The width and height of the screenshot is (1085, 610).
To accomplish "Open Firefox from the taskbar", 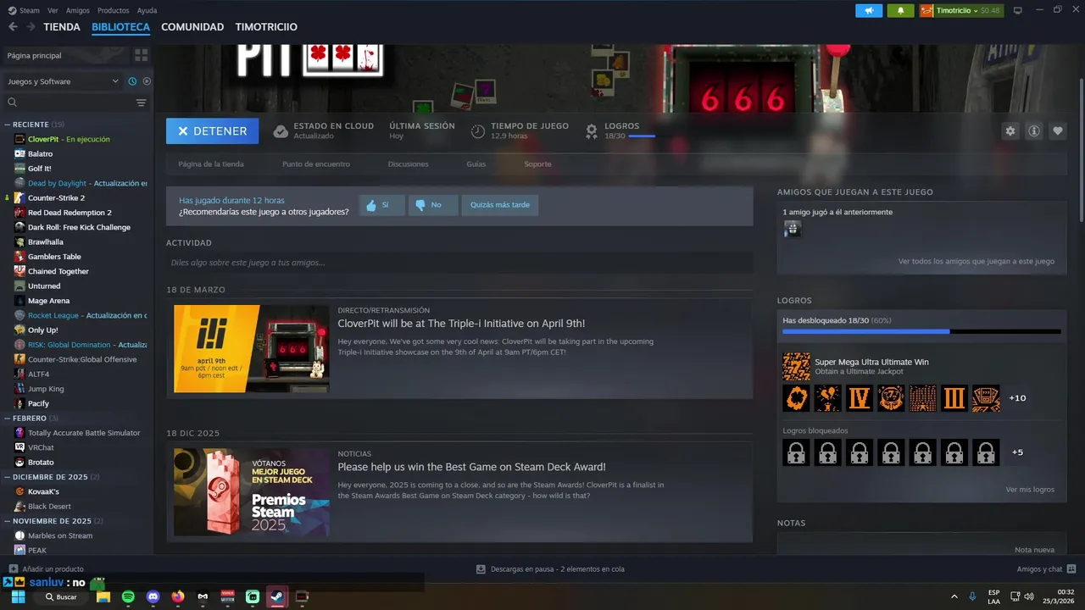I will click(177, 596).
